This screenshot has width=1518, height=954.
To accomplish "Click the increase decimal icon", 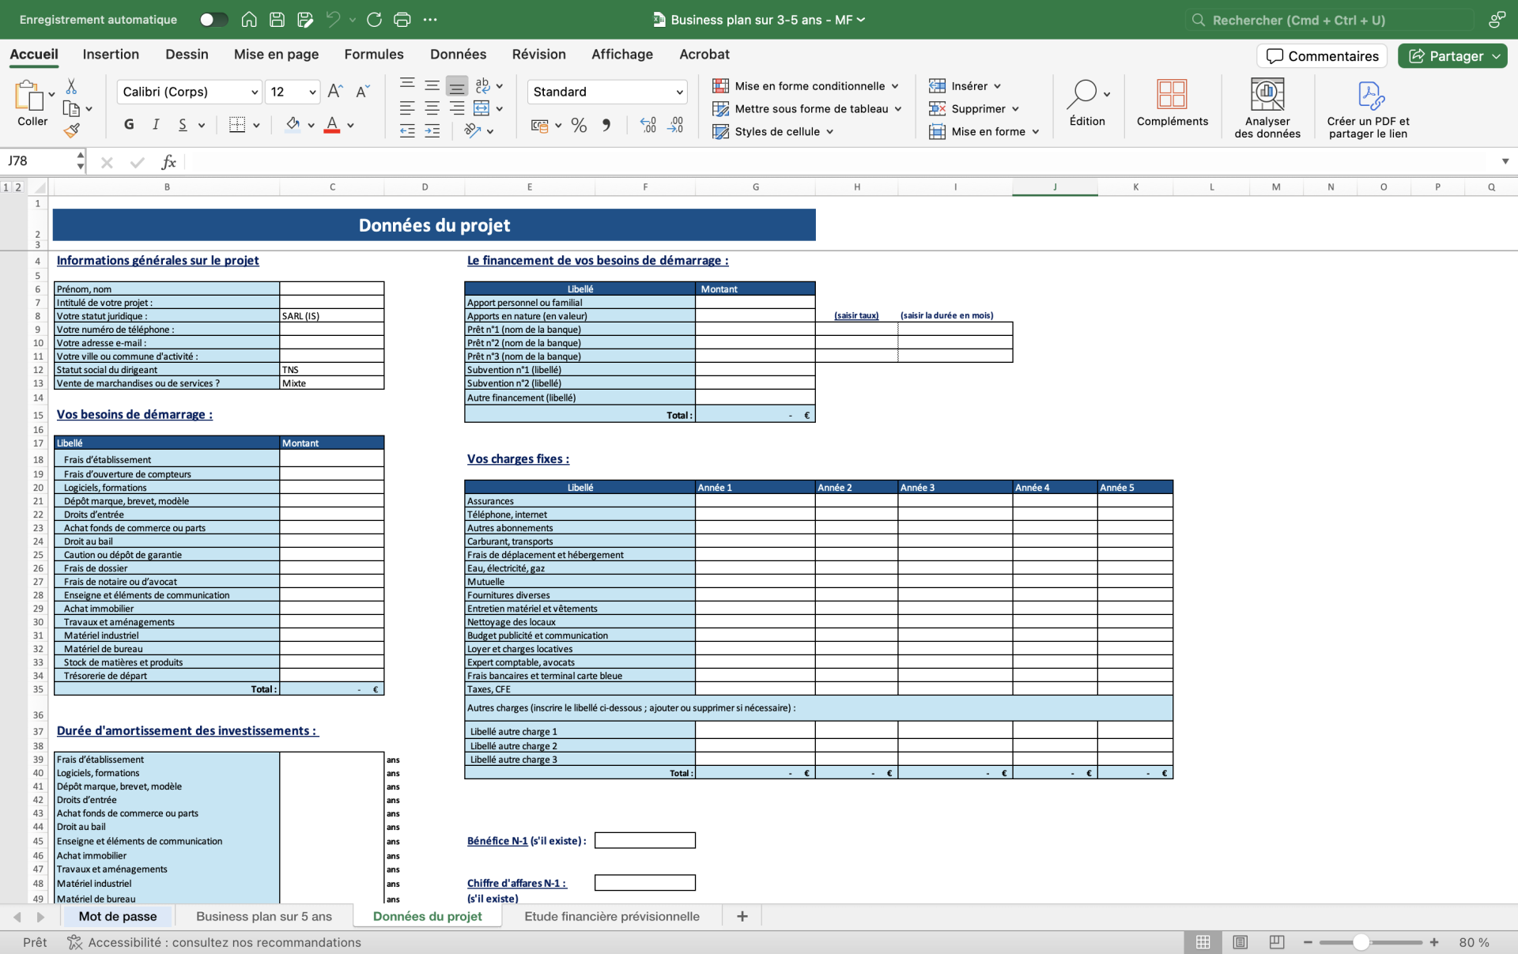I will pyautogui.click(x=648, y=125).
